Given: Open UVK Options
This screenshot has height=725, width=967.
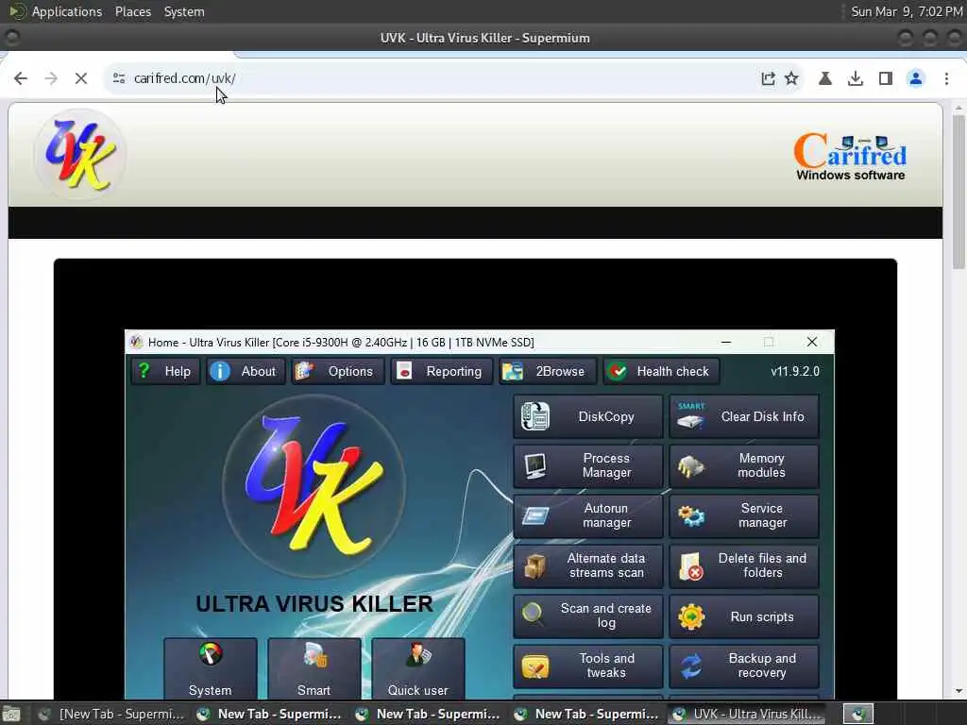Looking at the screenshot, I should (337, 371).
